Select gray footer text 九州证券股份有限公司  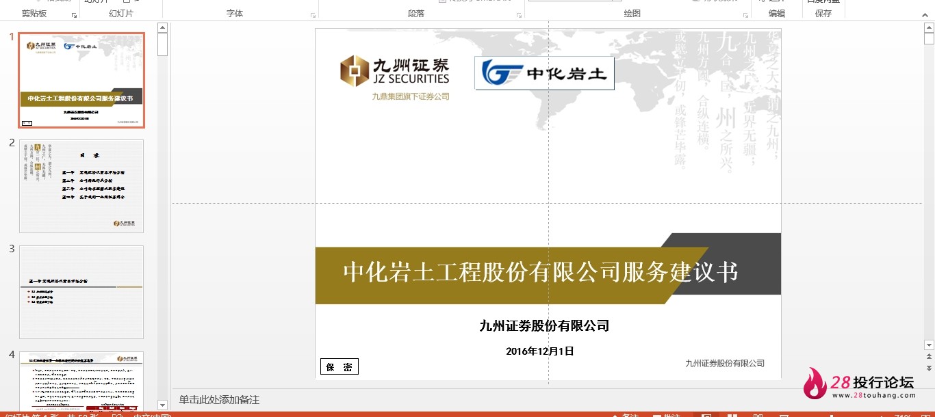tap(725, 364)
